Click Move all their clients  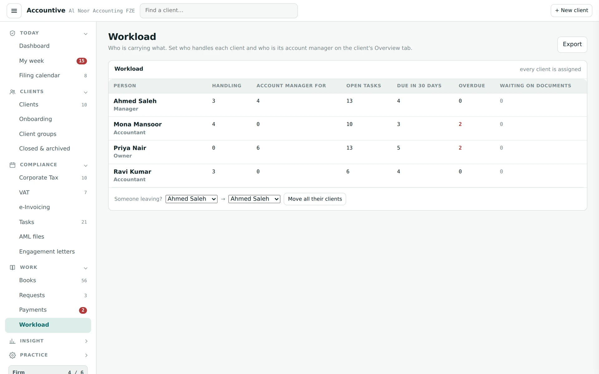coord(315,199)
